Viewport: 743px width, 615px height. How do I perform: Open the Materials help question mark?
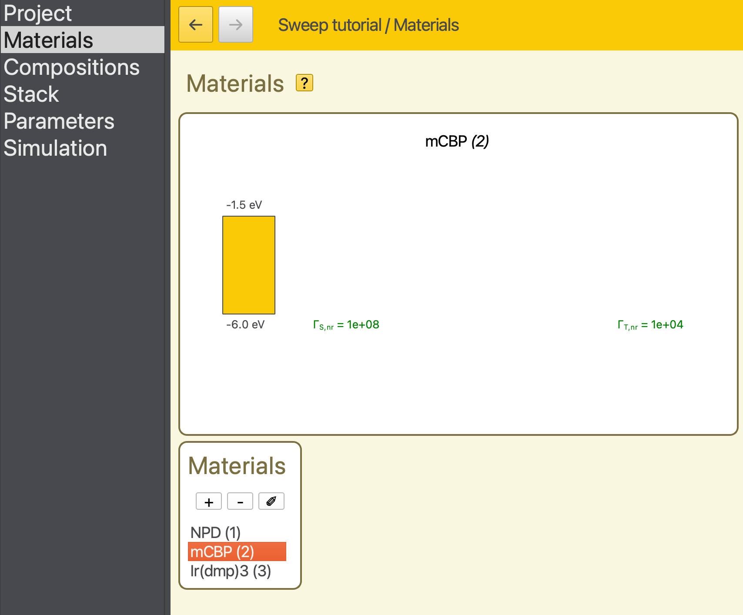tap(304, 83)
